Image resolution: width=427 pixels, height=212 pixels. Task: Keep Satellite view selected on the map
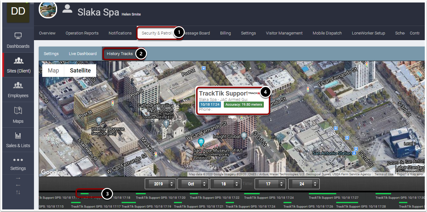click(x=80, y=70)
